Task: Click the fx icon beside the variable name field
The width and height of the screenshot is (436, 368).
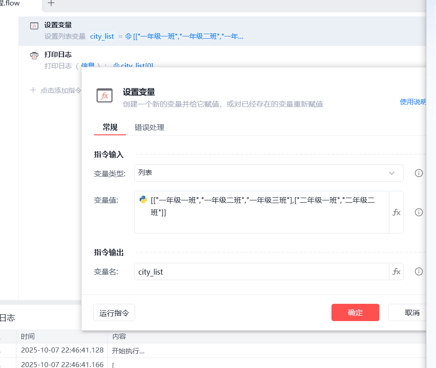Action: pyautogui.click(x=396, y=271)
